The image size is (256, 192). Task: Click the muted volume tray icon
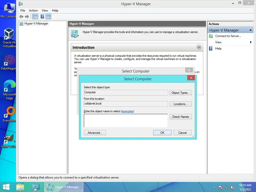(232, 187)
